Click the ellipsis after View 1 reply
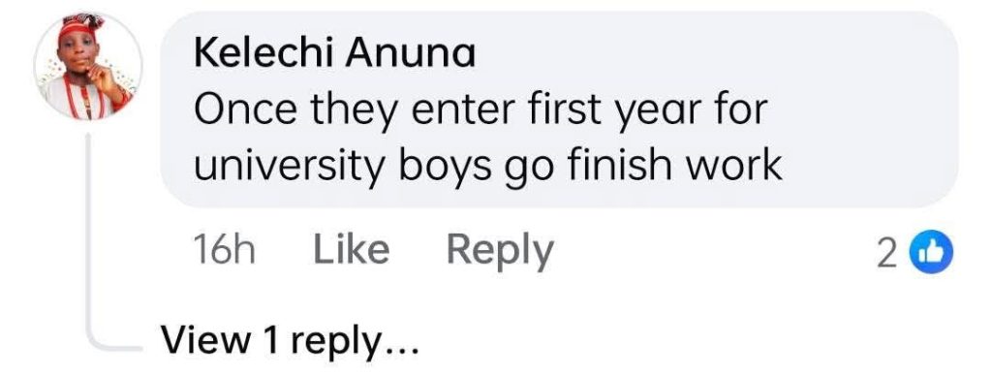Image resolution: width=992 pixels, height=375 pixels. 400,351
